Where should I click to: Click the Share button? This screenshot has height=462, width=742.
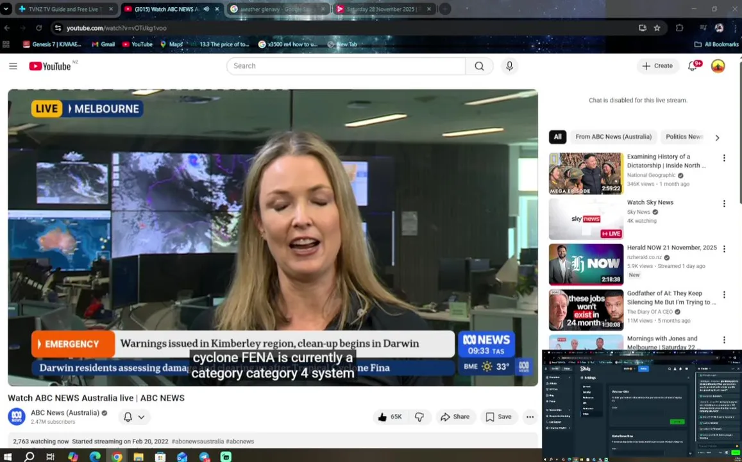pos(455,416)
